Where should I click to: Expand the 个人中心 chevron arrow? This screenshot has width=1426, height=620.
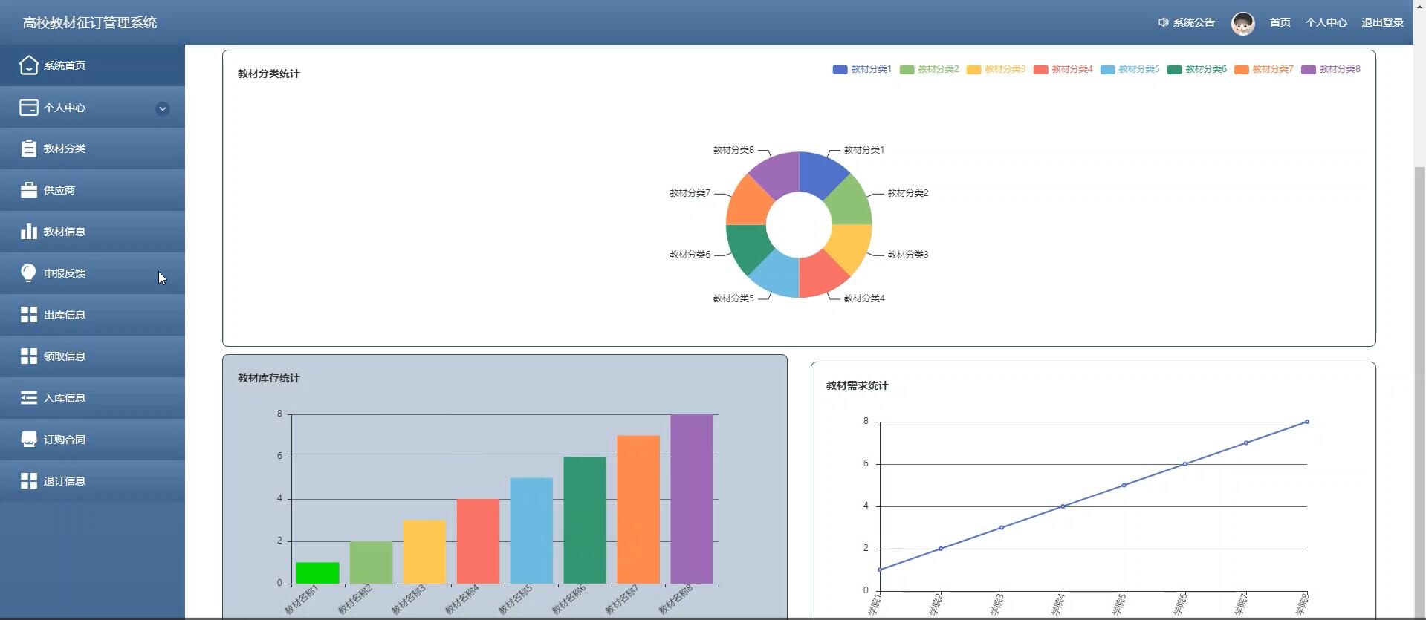162,109
